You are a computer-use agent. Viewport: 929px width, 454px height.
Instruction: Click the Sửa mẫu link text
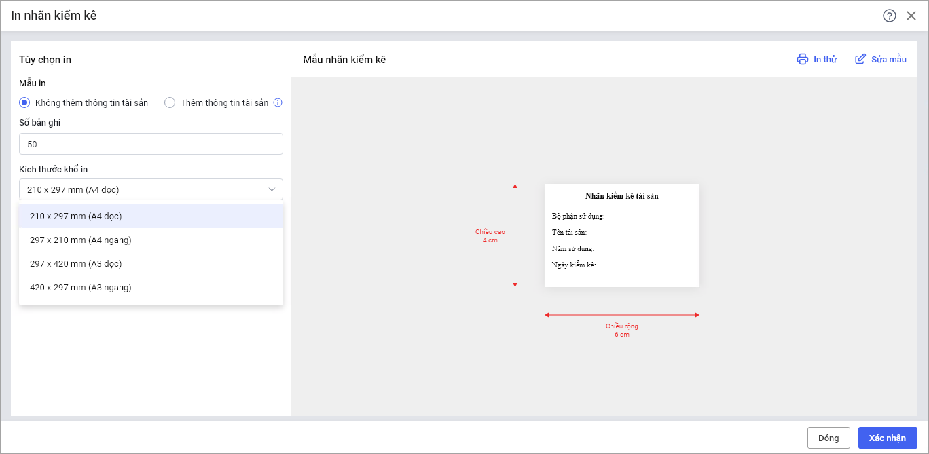tap(889, 60)
